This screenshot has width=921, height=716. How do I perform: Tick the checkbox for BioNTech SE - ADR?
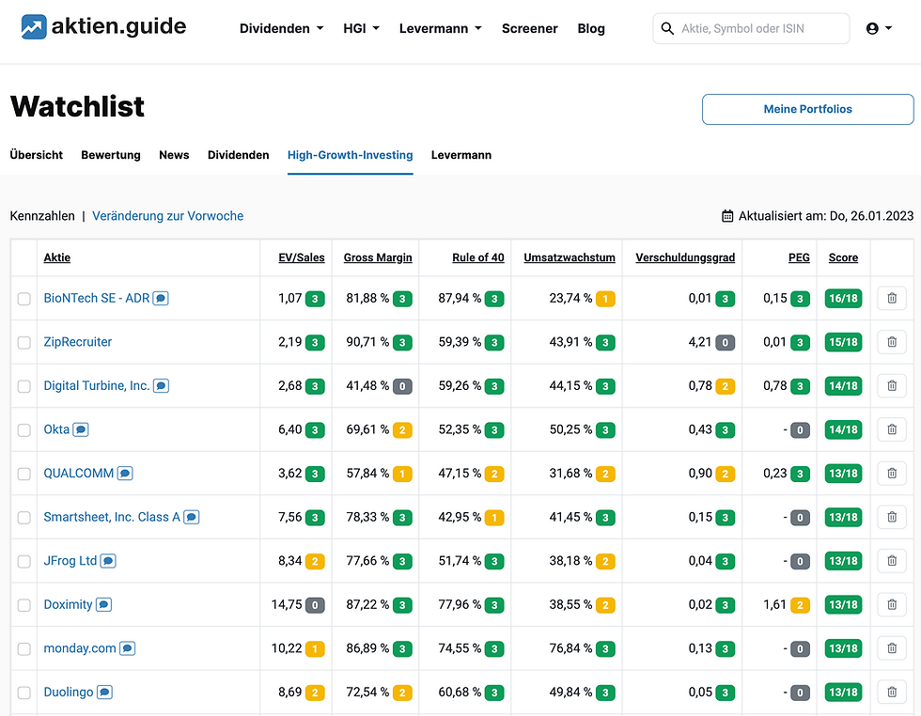click(24, 299)
